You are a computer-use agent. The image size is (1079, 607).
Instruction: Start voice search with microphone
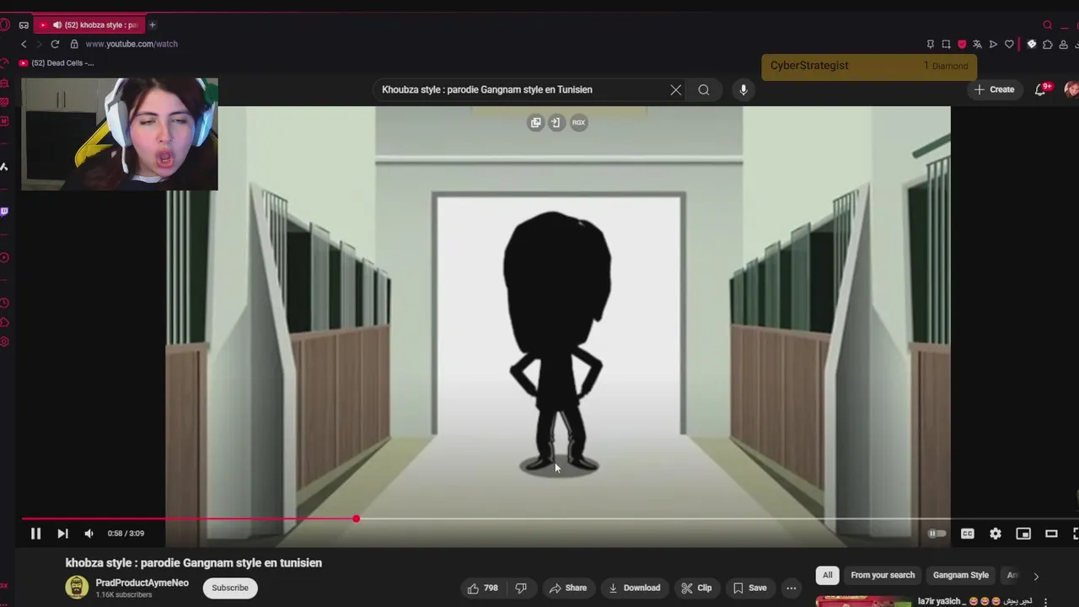point(743,89)
